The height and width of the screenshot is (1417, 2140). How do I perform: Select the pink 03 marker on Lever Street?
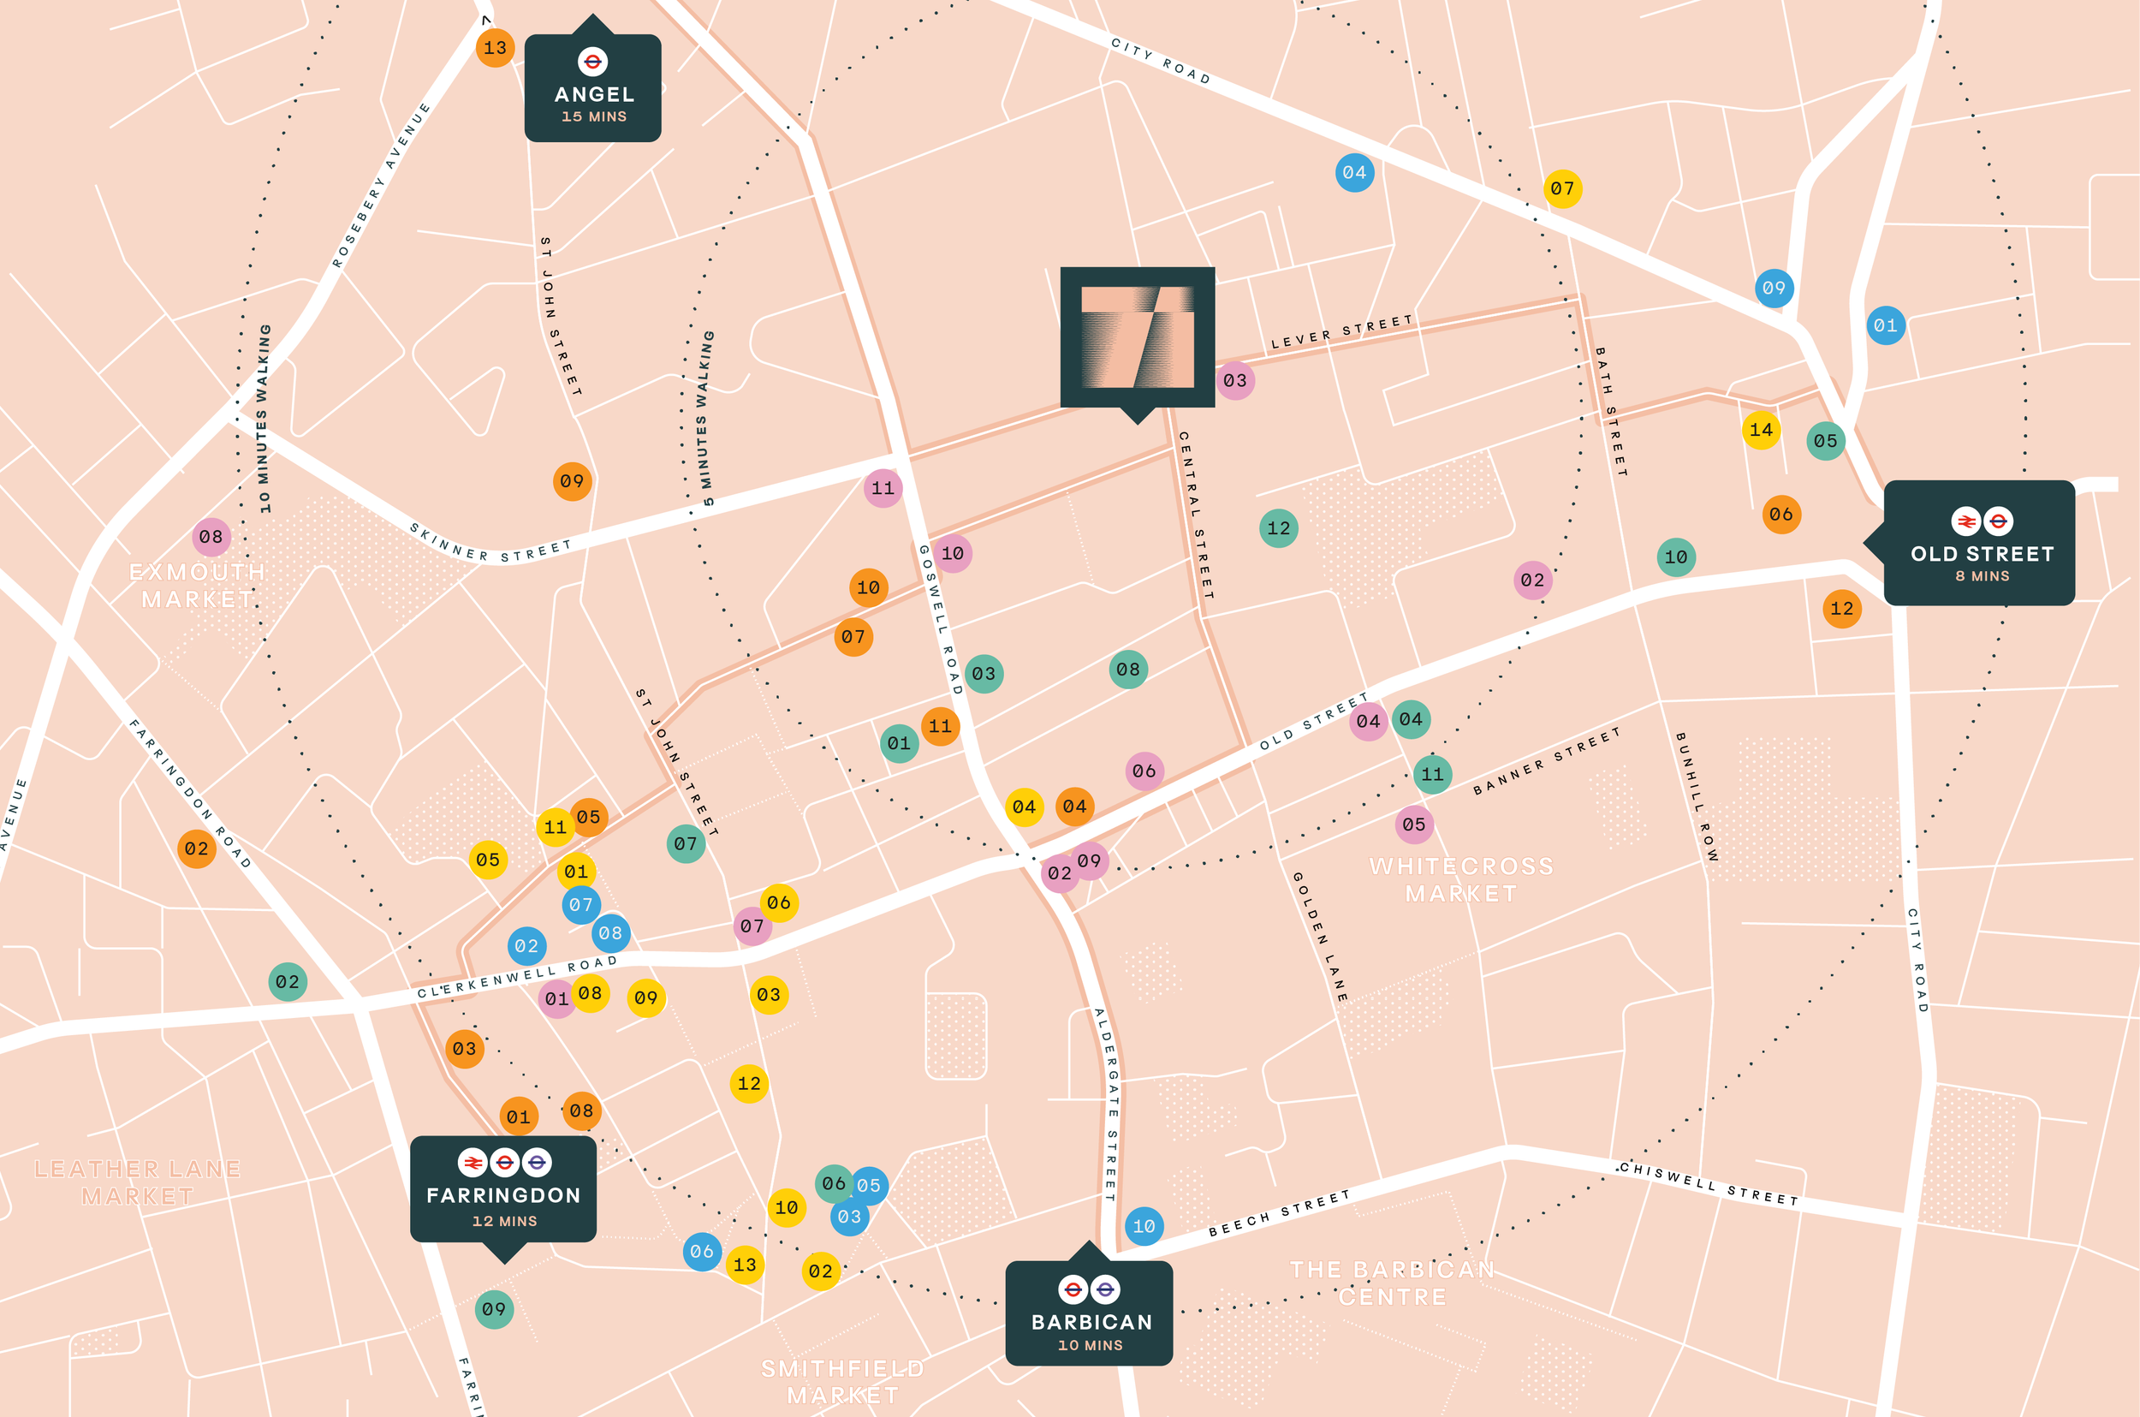click(x=1235, y=380)
